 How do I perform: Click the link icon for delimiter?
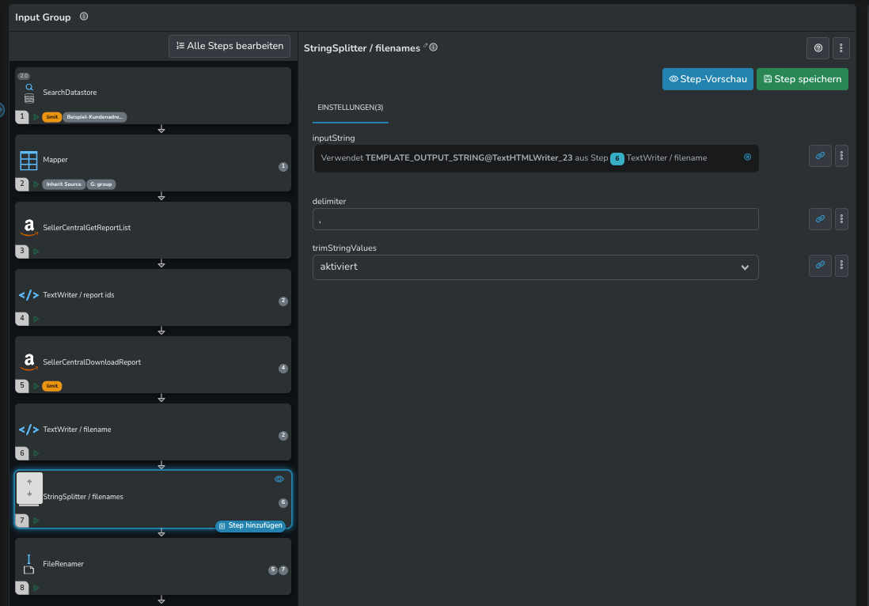[820, 219]
